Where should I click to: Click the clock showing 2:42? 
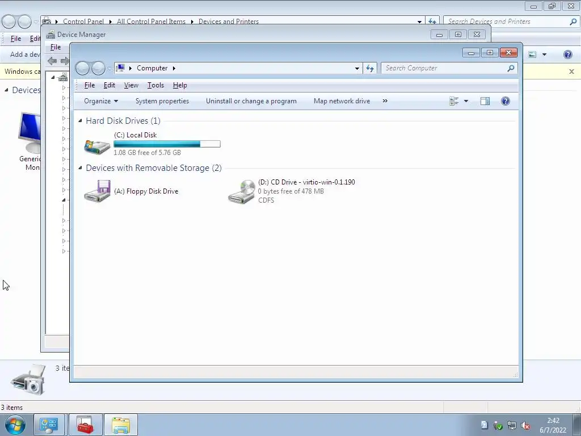[553, 421]
